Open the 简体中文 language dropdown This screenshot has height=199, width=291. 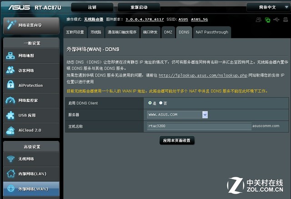269,7
